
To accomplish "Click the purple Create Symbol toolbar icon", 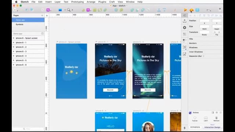I will pos(48,10).
